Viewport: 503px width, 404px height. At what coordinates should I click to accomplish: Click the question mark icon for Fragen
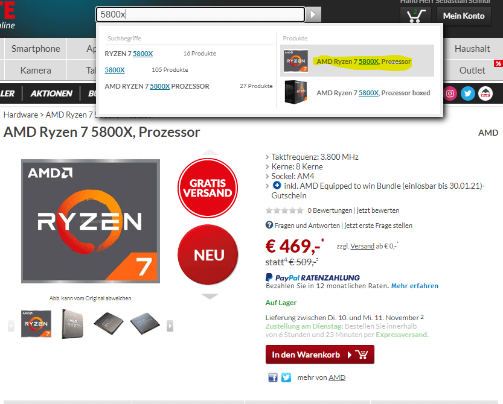click(x=269, y=225)
